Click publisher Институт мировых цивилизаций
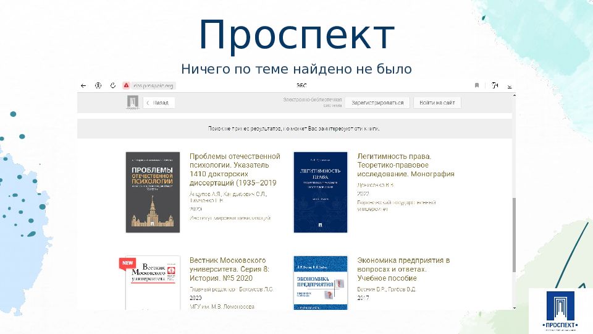Screen dimensions: 593x334 coord(230,218)
